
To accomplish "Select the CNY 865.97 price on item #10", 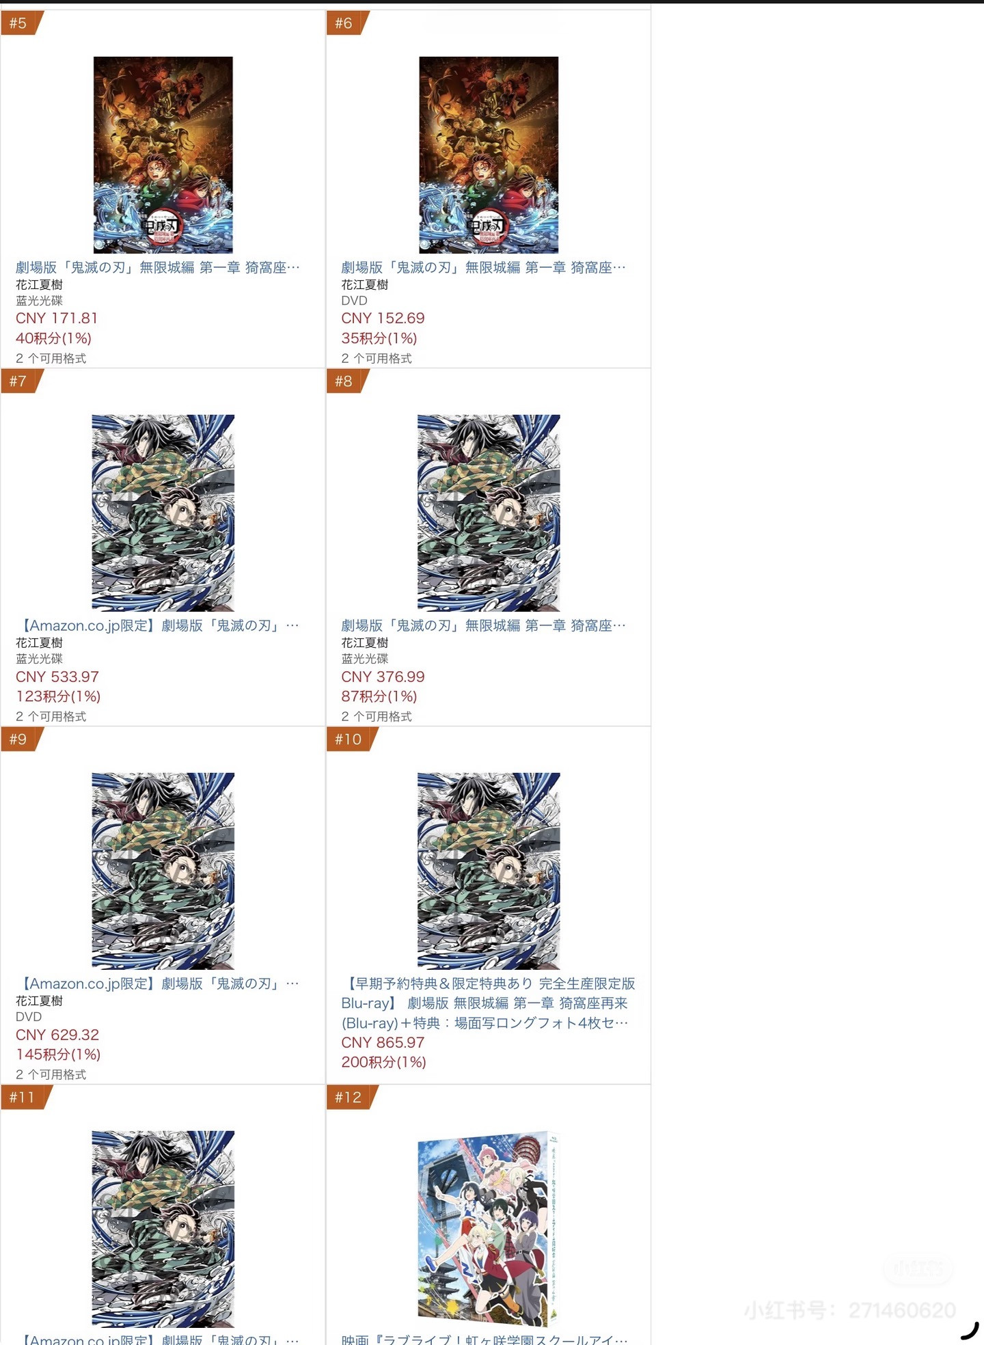I will pos(383,1043).
